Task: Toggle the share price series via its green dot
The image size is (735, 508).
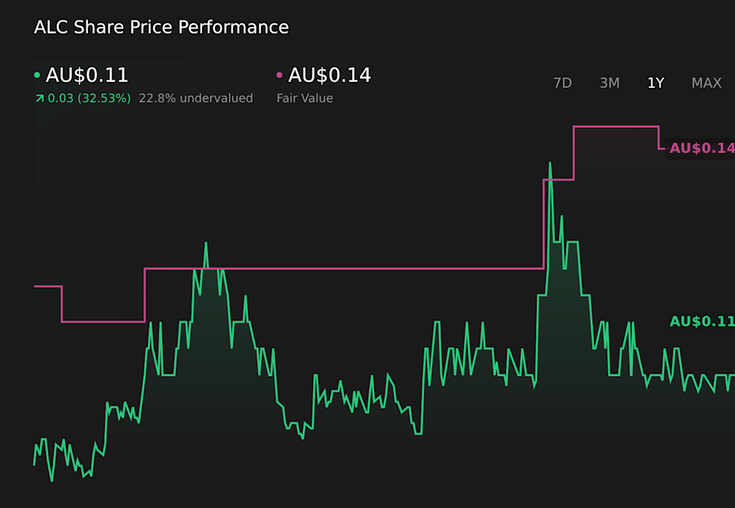Action: click(x=37, y=75)
